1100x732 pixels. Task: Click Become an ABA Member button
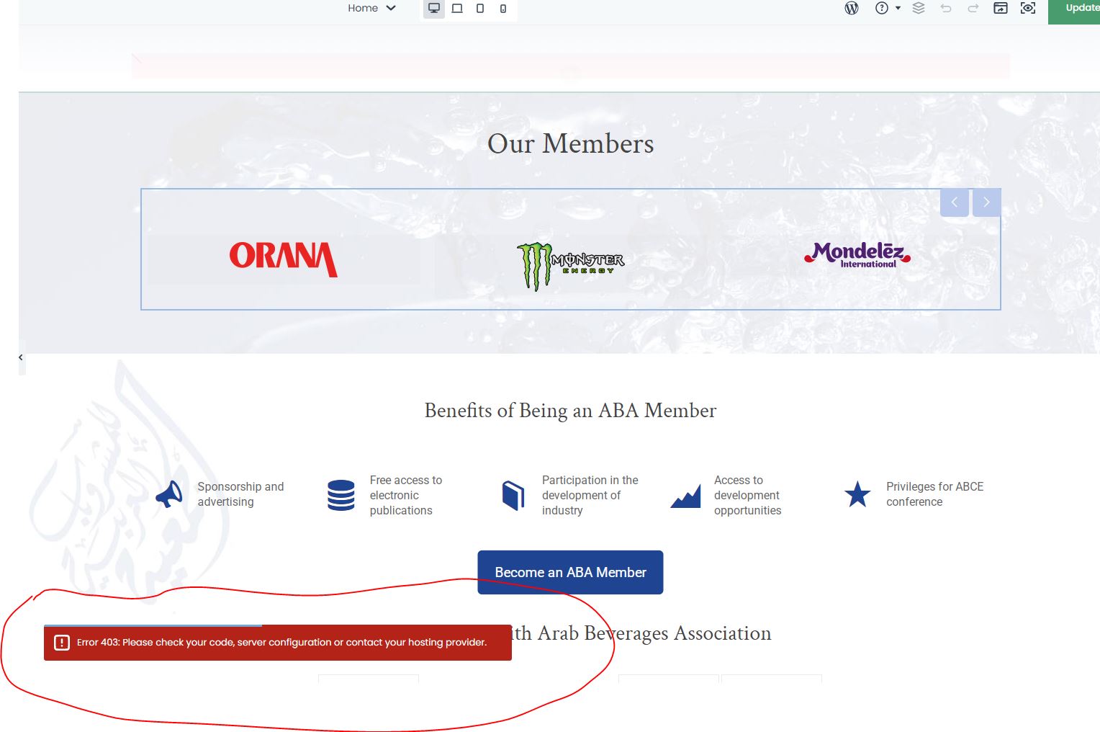[570, 572]
